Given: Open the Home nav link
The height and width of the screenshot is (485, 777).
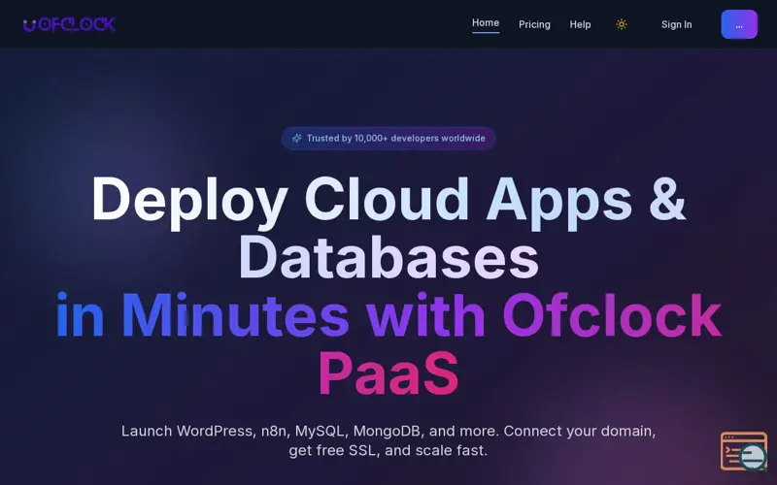Looking at the screenshot, I should click(x=485, y=23).
